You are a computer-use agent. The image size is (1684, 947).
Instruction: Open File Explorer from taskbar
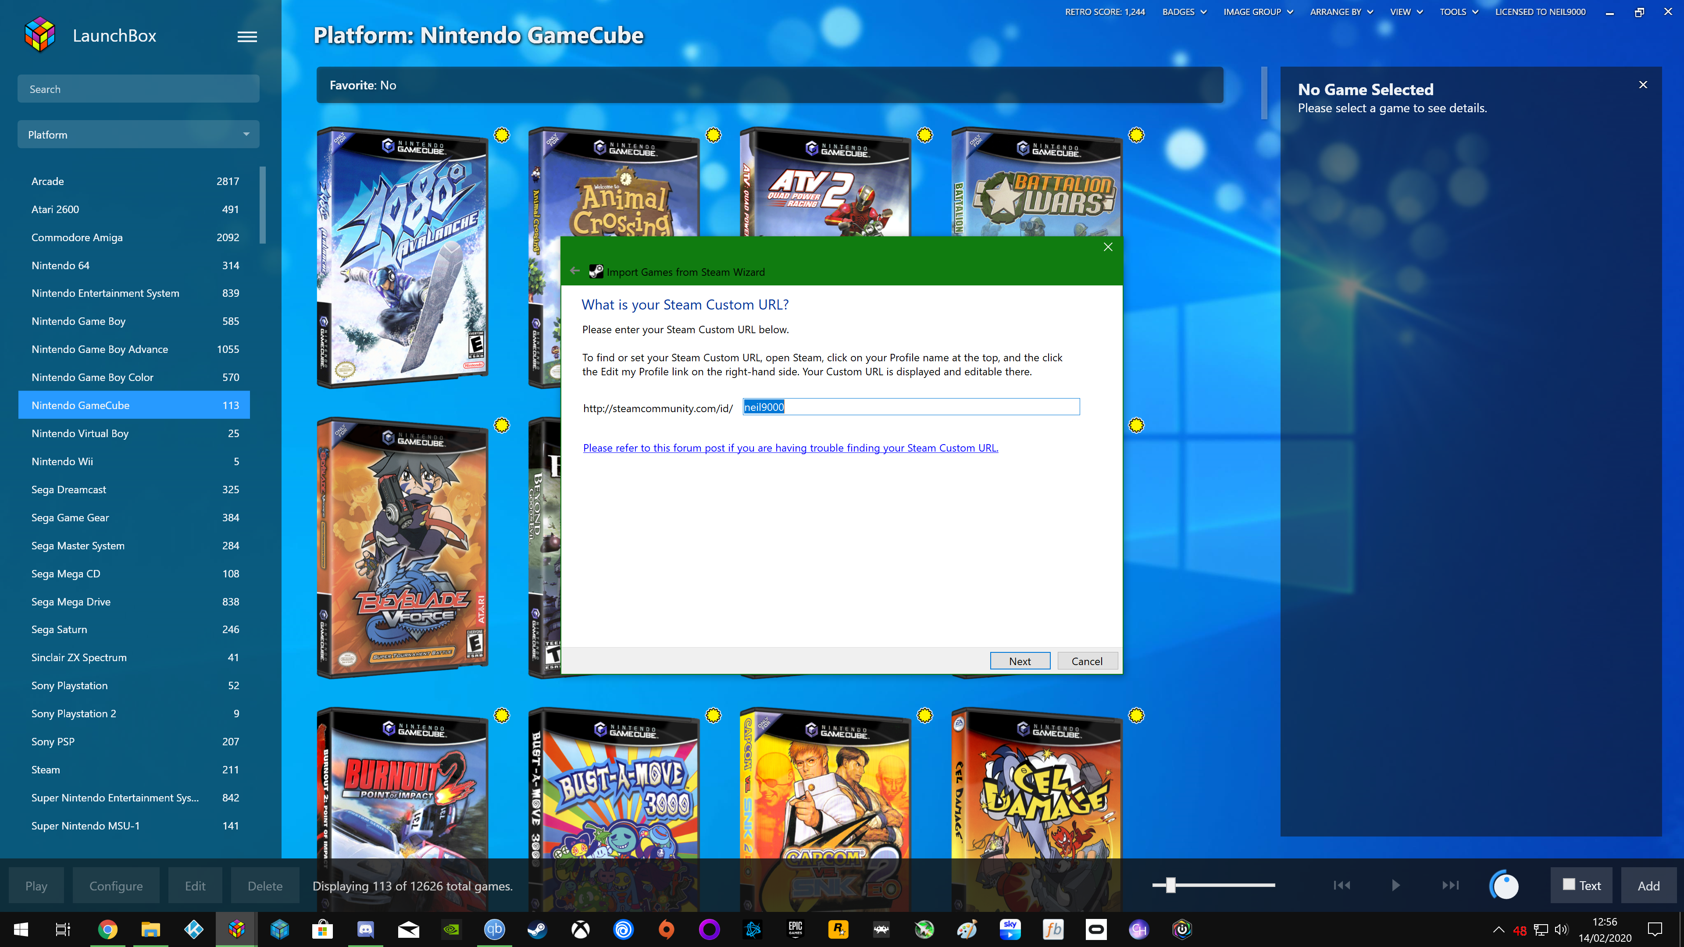pos(150,929)
